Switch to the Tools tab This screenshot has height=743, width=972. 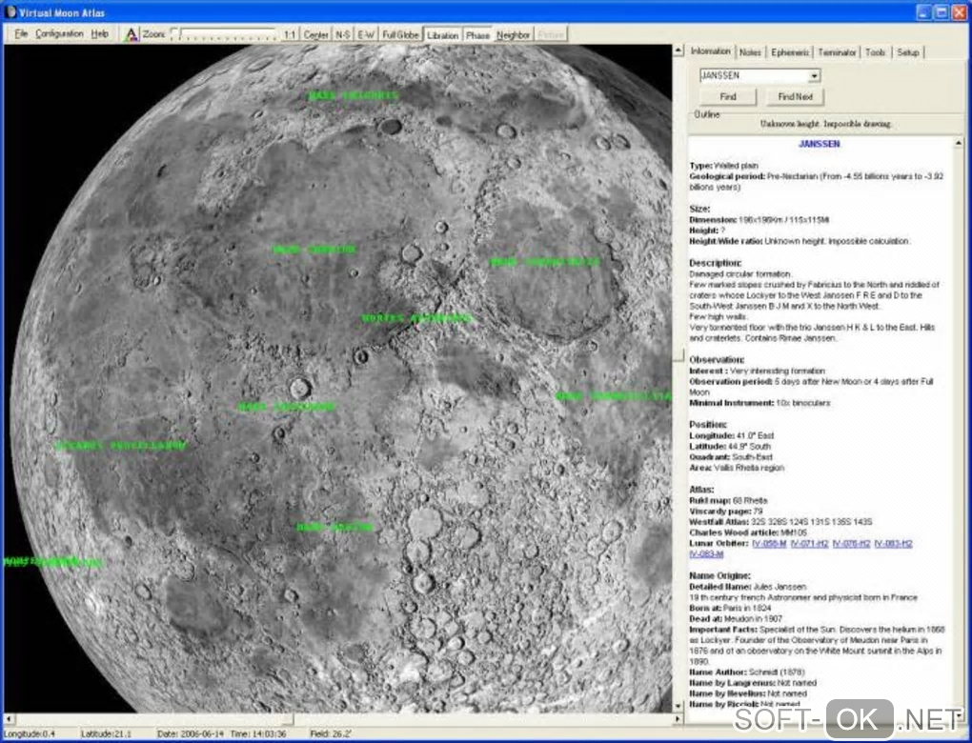[876, 52]
